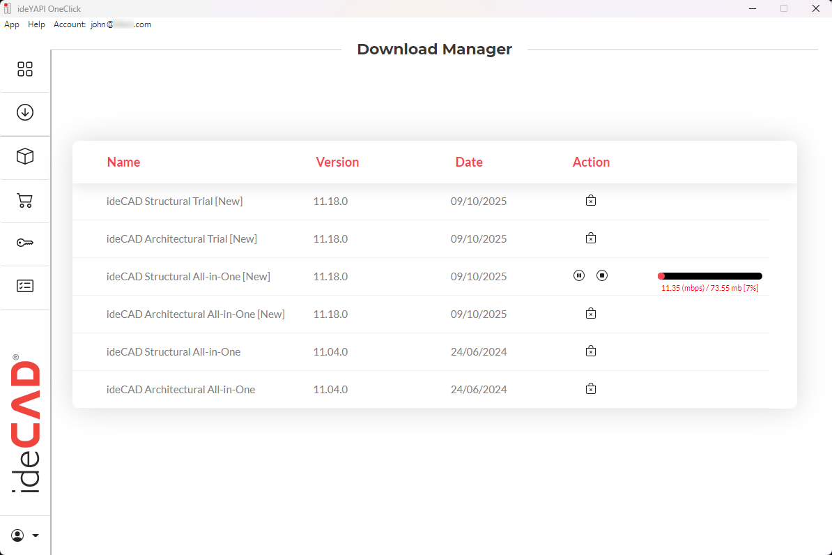Screen dimensions: 832x555
Task: Select the license key sidebar icon
Action: (25, 243)
